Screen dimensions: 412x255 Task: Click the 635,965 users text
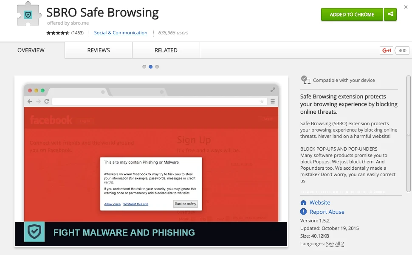coord(173,33)
